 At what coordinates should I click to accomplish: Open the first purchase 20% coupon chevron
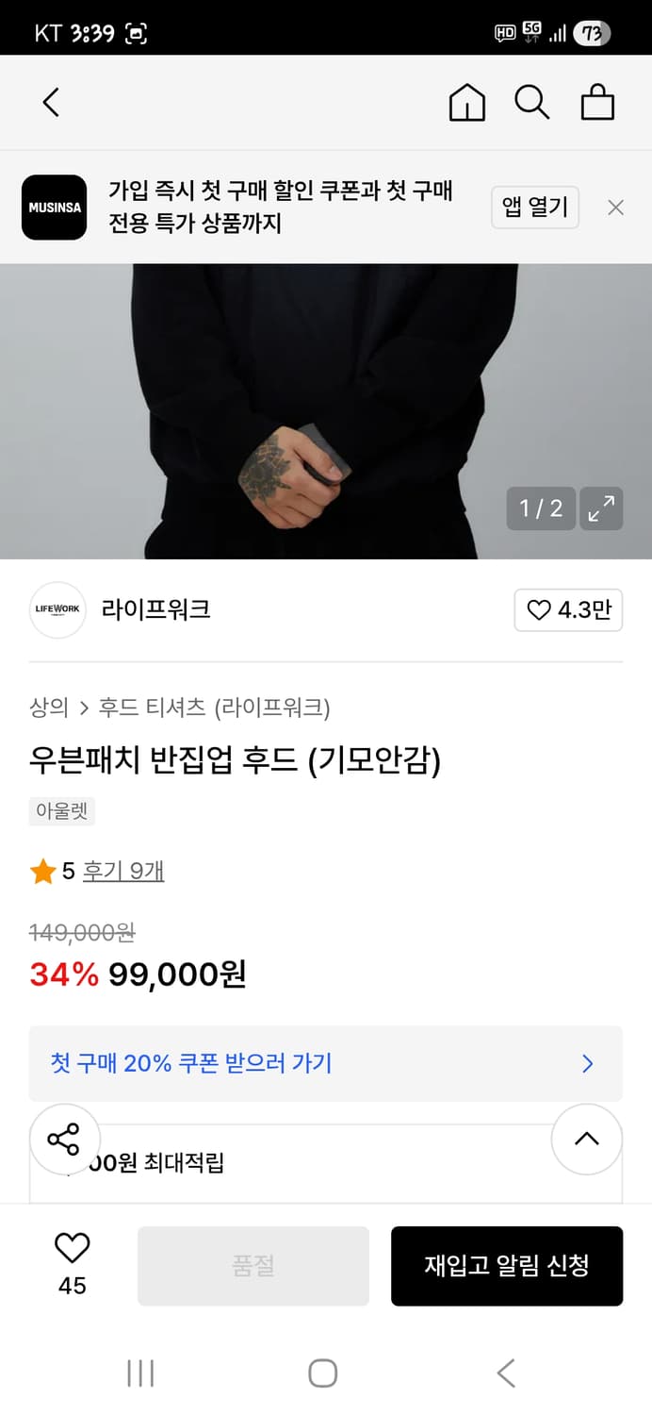587,1064
